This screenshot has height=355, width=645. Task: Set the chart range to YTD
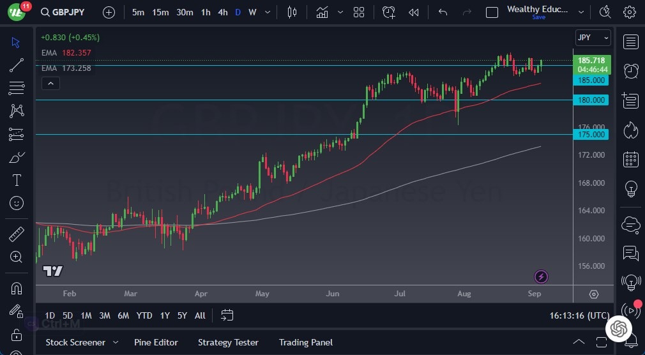click(144, 315)
